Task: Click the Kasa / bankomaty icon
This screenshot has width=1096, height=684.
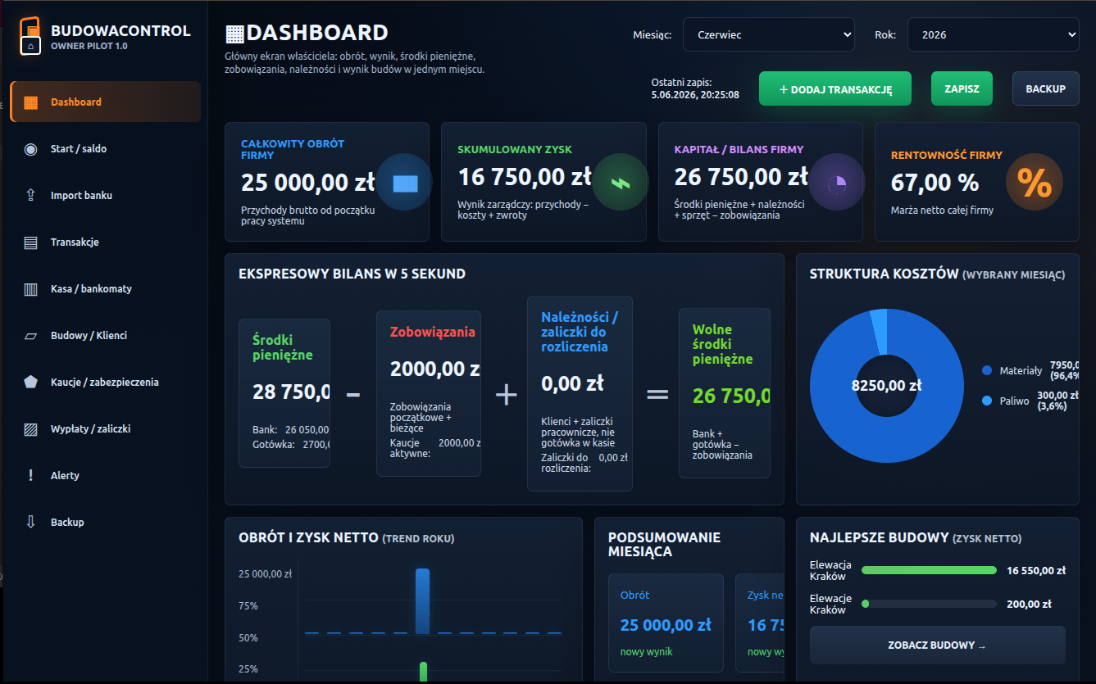Action: [30, 289]
